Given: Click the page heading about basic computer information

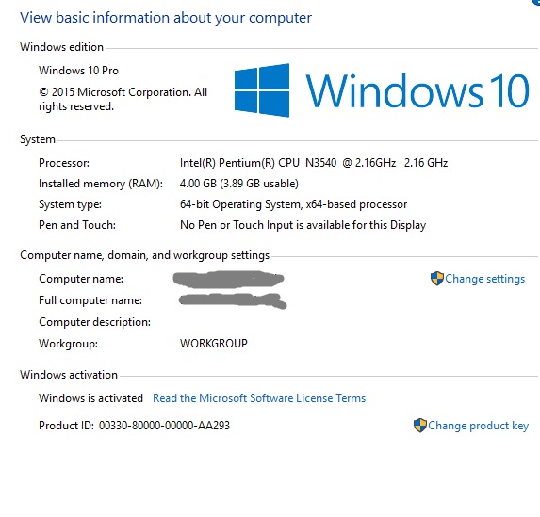Looking at the screenshot, I should click(x=166, y=18).
